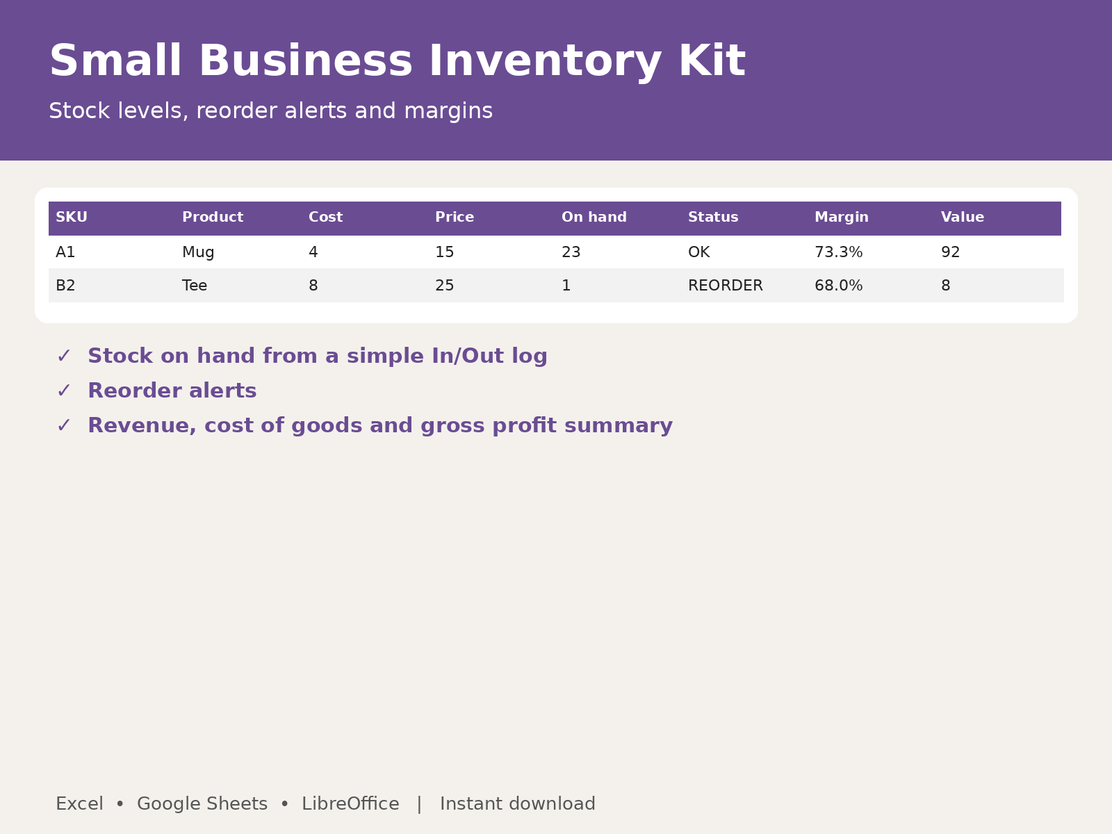Click the 'Excel' footer label
This screenshot has height=834, width=1112.
point(79,804)
